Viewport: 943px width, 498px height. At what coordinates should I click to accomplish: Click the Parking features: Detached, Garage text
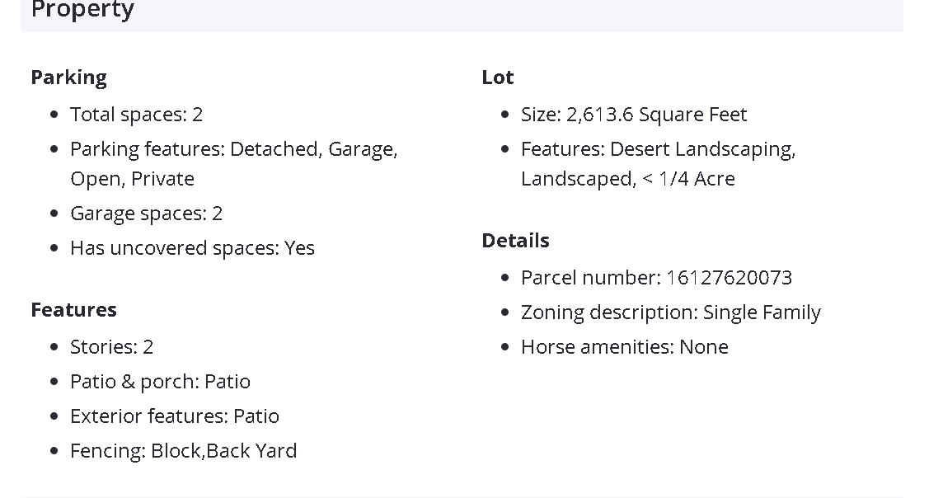233,149
